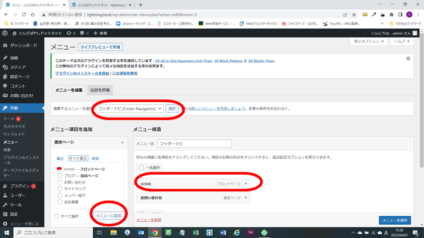Click the メニューを保存 button

click(x=394, y=220)
